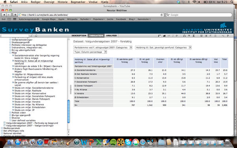The image size is (237, 148).
Task: Open Type: Column percentage dropdown
Action: click(90, 52)
